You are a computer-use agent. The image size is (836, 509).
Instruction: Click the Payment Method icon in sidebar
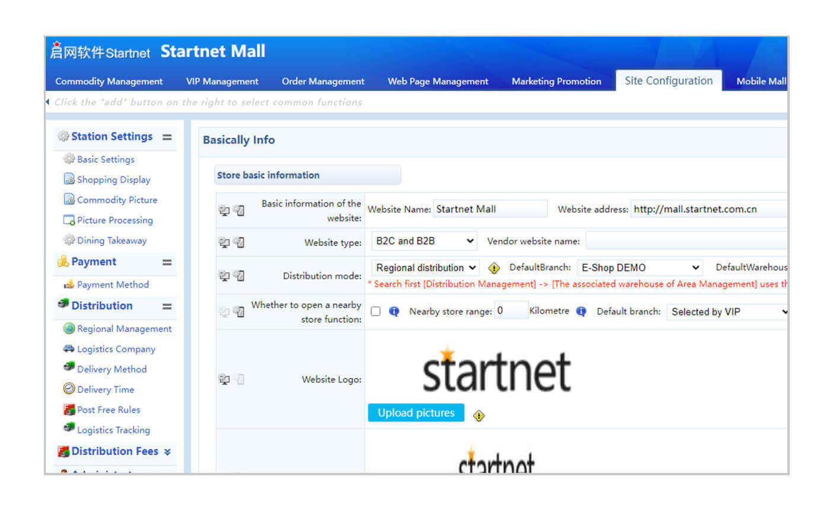69,285
